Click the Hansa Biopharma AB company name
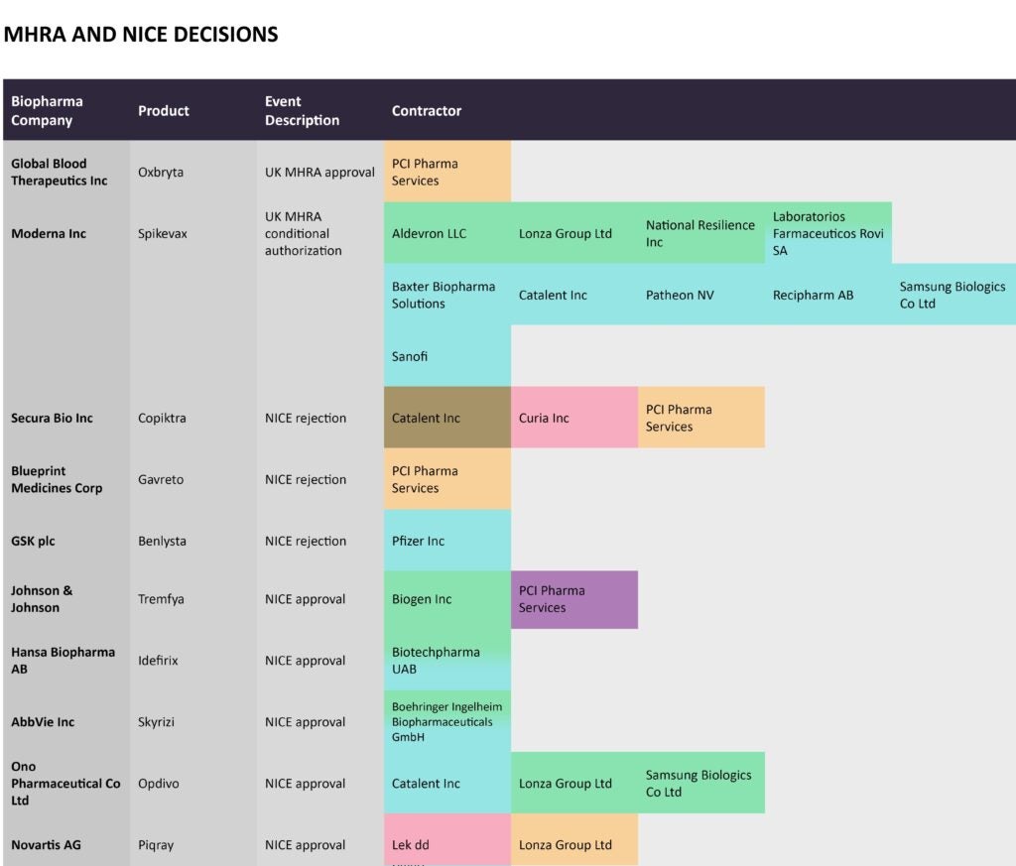 point(63,661)
